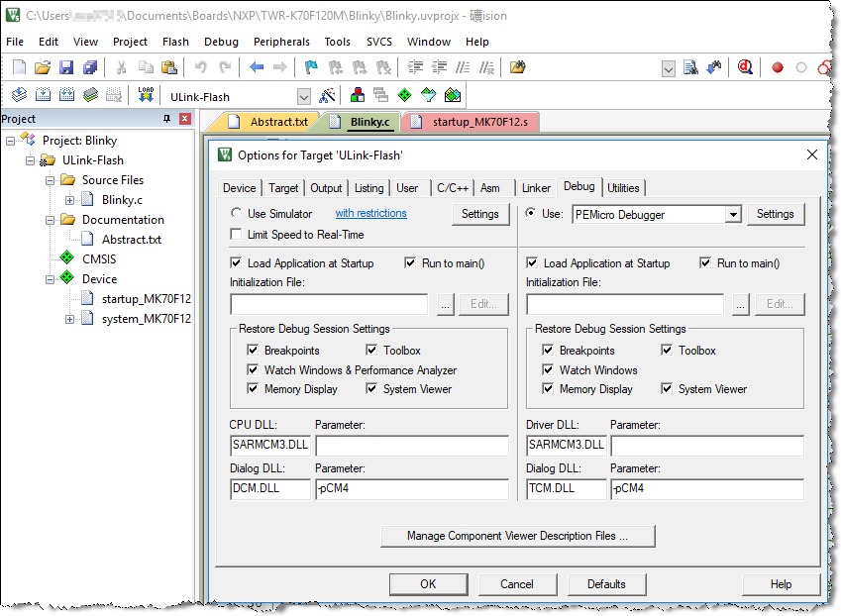Close the Project panel with red X
841x616 pixels.
pyautogui.click(x=185, y=119)
